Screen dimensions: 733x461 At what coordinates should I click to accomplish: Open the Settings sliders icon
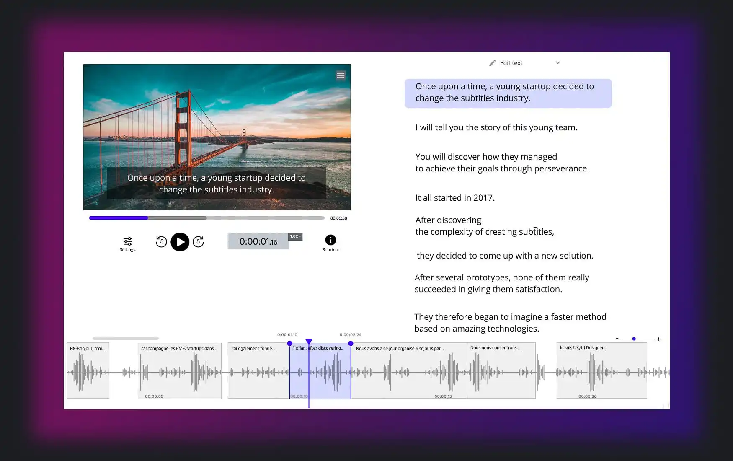click(x=127, y=241)
